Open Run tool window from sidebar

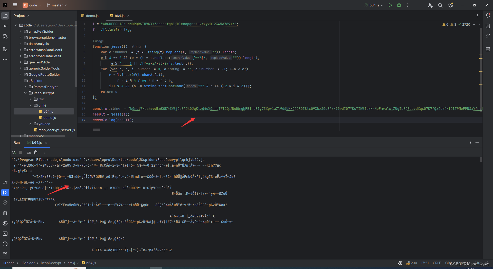click(x=5, y=193)
